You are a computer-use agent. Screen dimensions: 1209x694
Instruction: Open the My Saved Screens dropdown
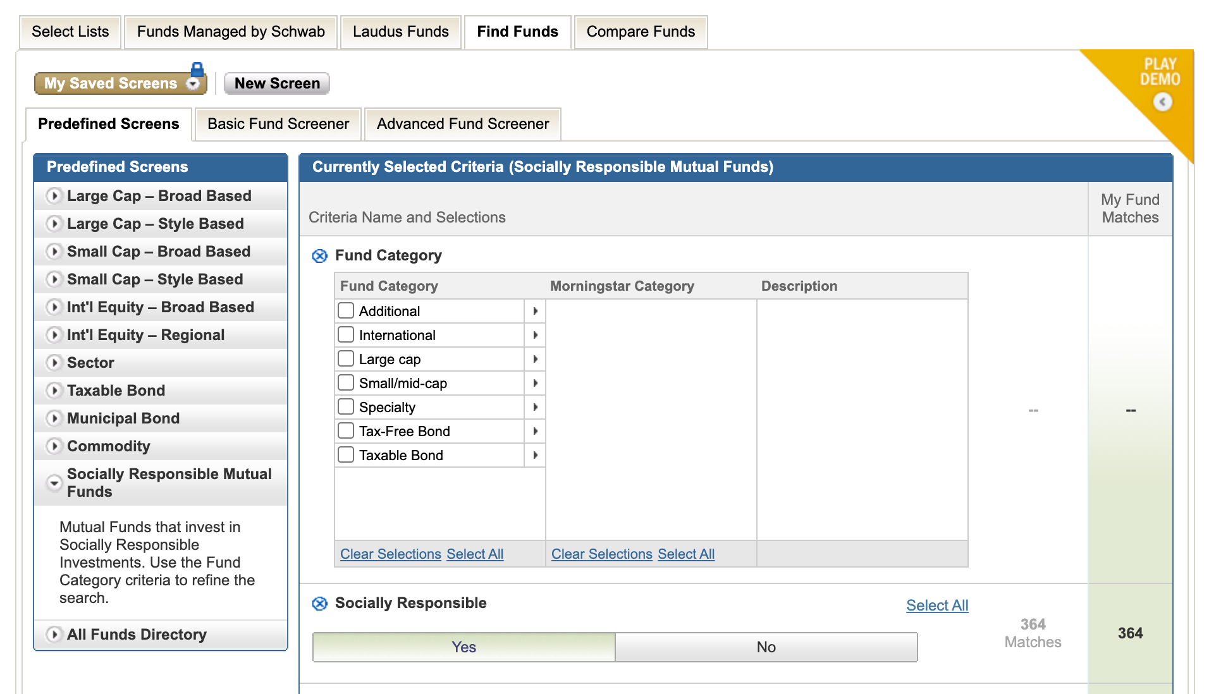(193, 84)
